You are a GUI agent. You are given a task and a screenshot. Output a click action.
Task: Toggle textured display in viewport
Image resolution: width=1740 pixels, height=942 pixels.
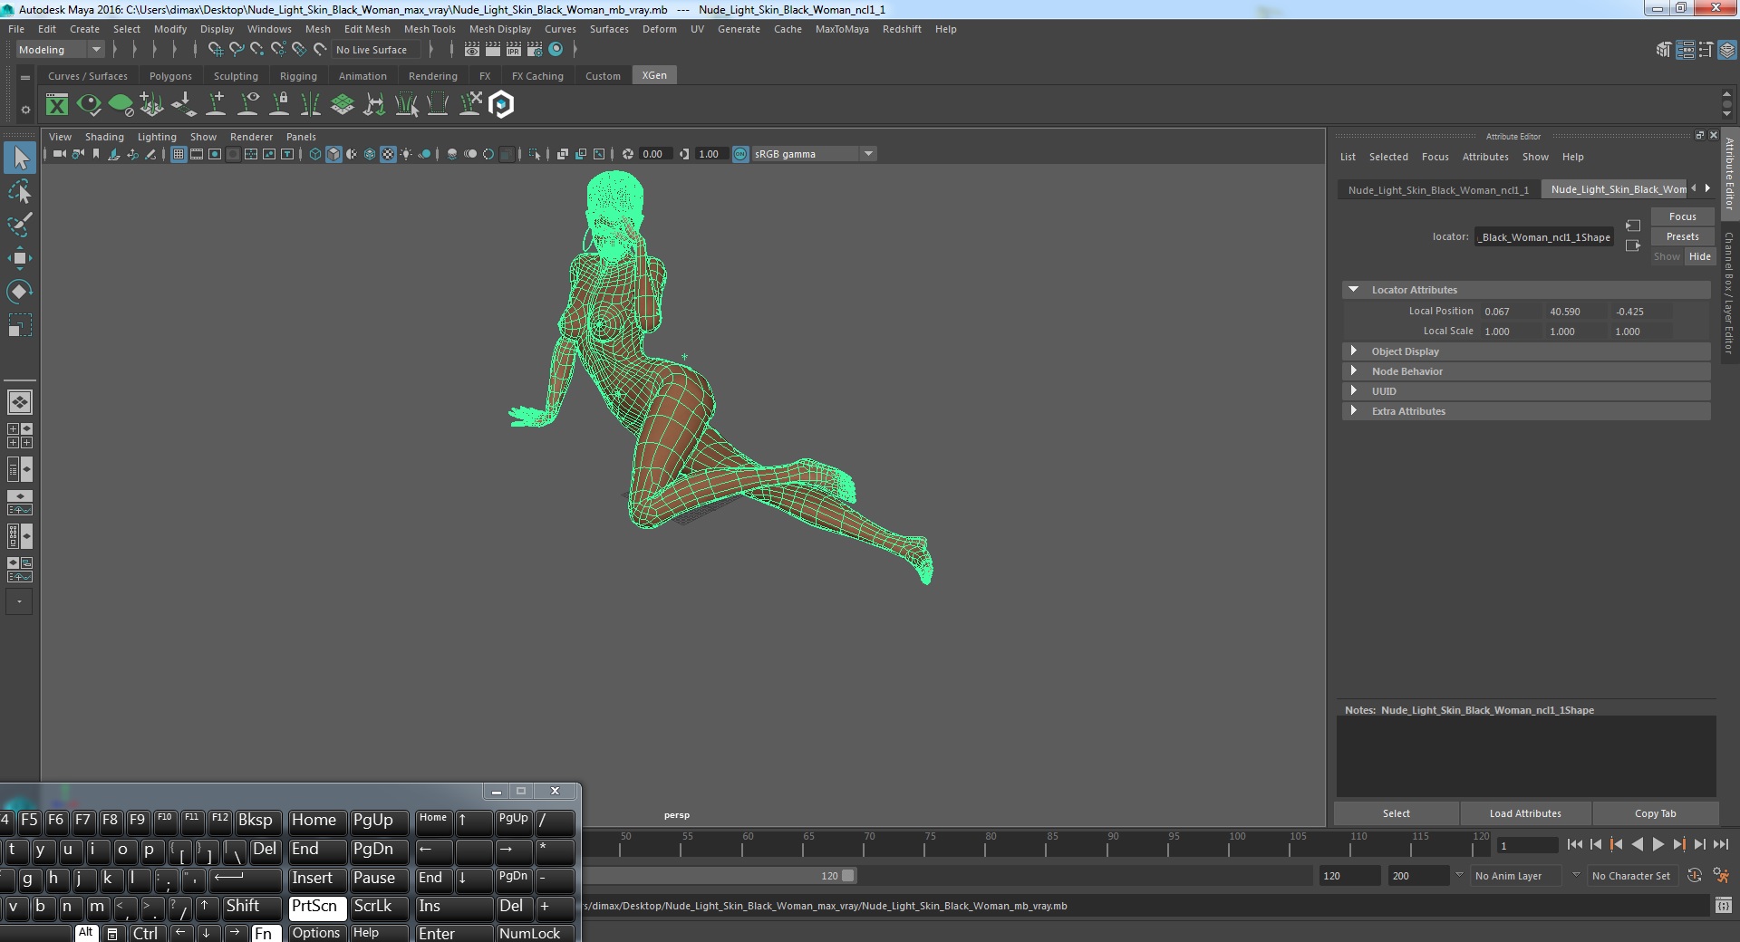(x=388, y=154)
